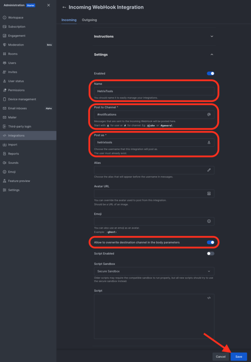Expand the Instructions section

click(211, 36)
